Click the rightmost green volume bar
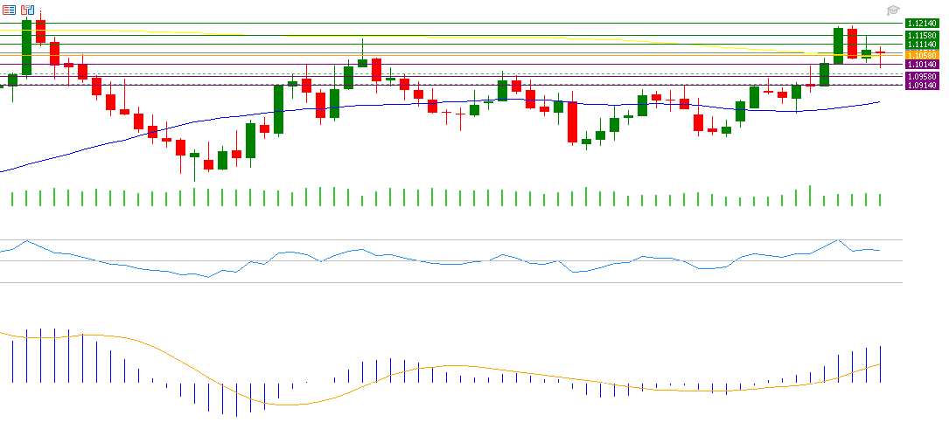The image size is (949, 443). (880, 200)
